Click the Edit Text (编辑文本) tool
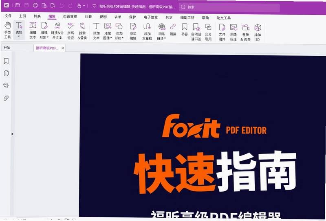326x221 pixels. (33, 31)
